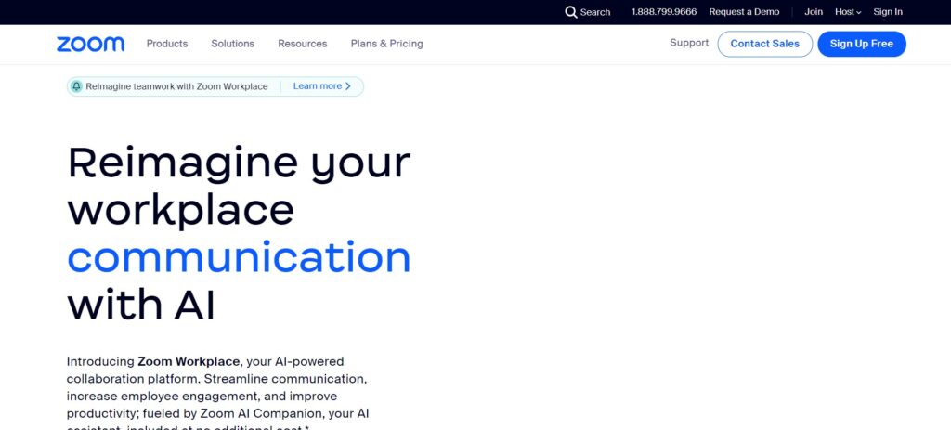Screen dimensions: 951x430
Task: Click Sign In in the top bar
Action: [888, 12]
